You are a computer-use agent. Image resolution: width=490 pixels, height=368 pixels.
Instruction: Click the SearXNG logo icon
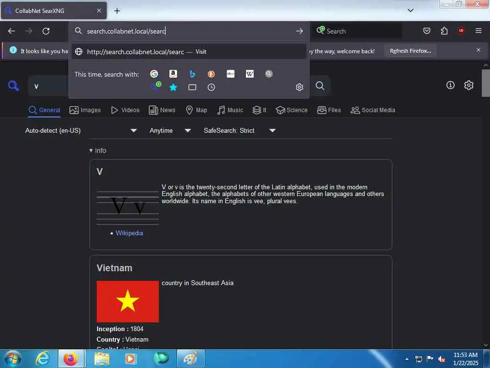[13, 86]
